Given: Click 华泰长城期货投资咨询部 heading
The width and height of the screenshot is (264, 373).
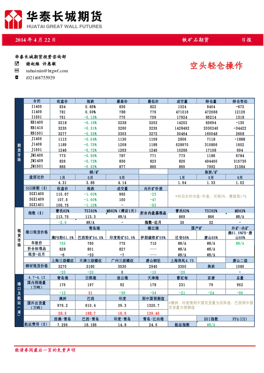Looking at the screenshot, I should point(40,57).
